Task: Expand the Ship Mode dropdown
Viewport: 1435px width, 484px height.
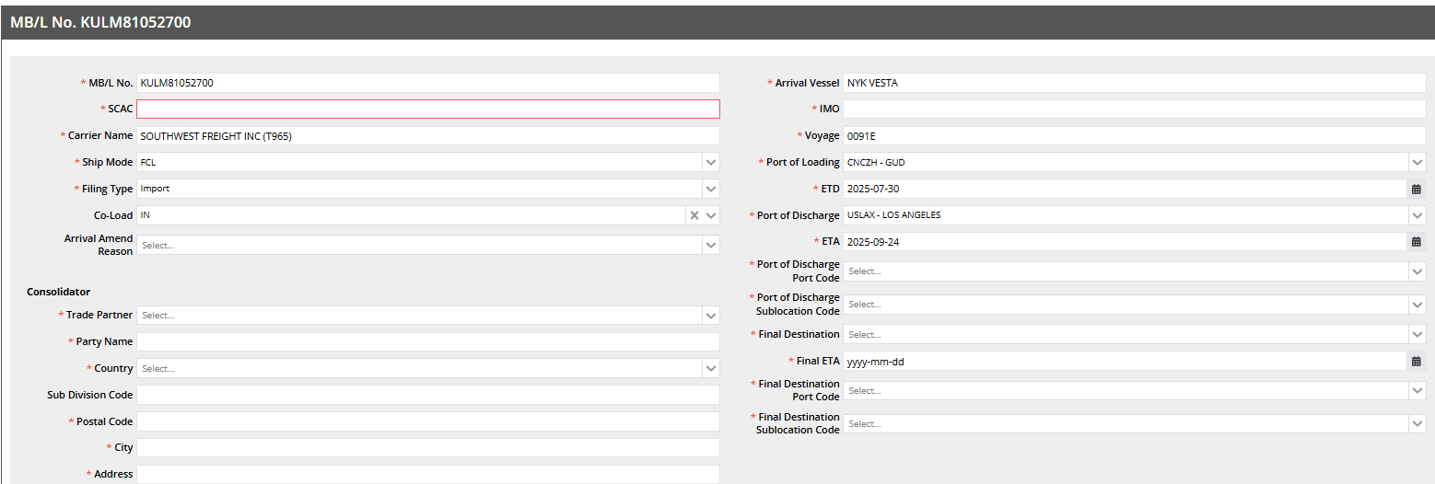Action: [710, 163]
